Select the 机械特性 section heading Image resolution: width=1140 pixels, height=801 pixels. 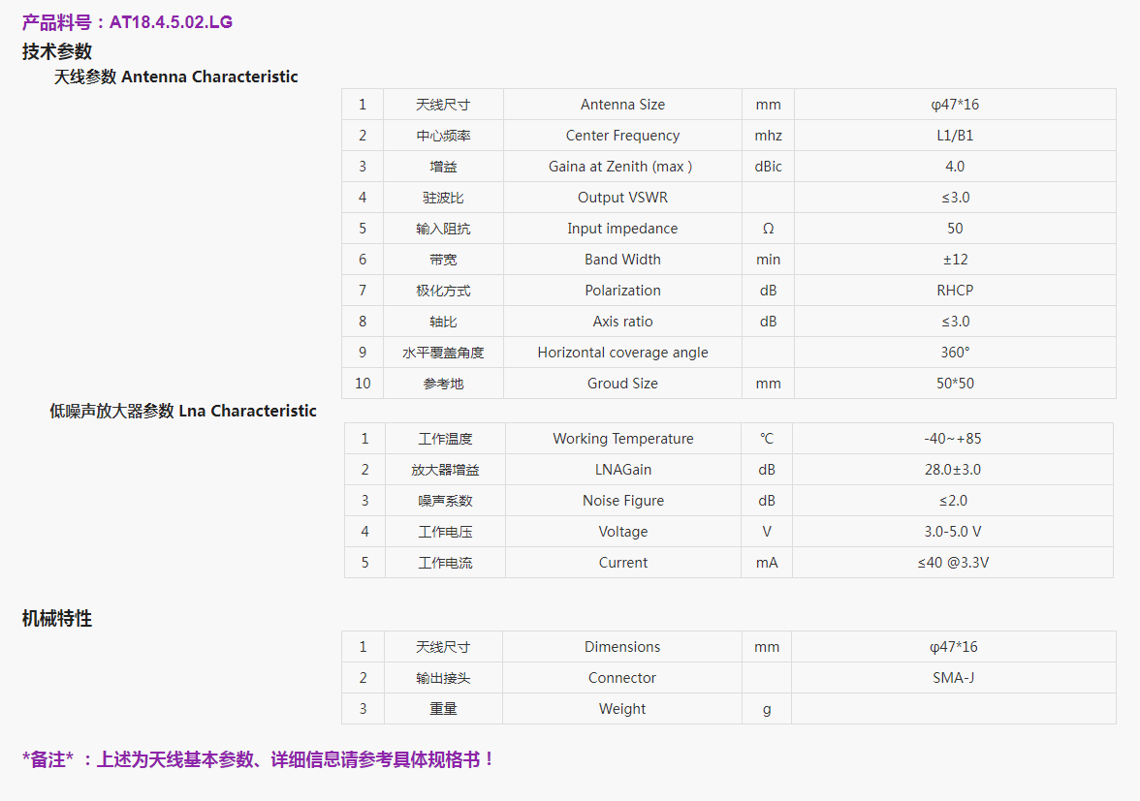(56, 618)
